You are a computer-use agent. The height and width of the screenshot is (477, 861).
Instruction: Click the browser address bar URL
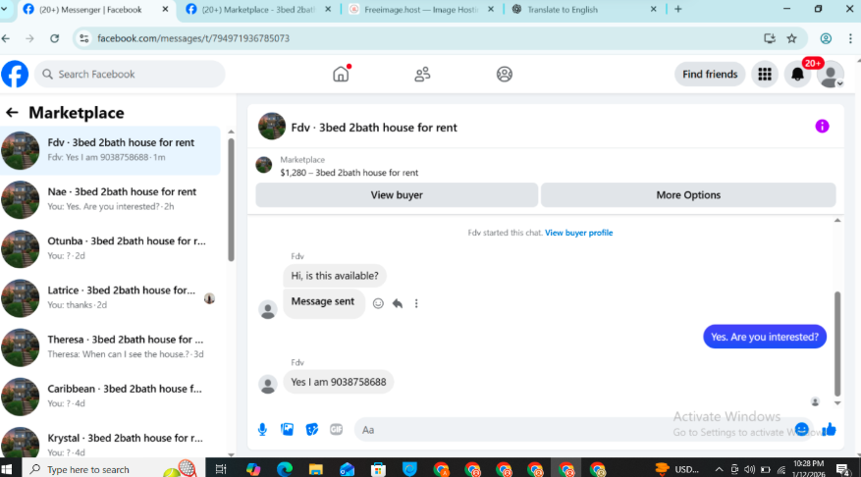point(193,38)
